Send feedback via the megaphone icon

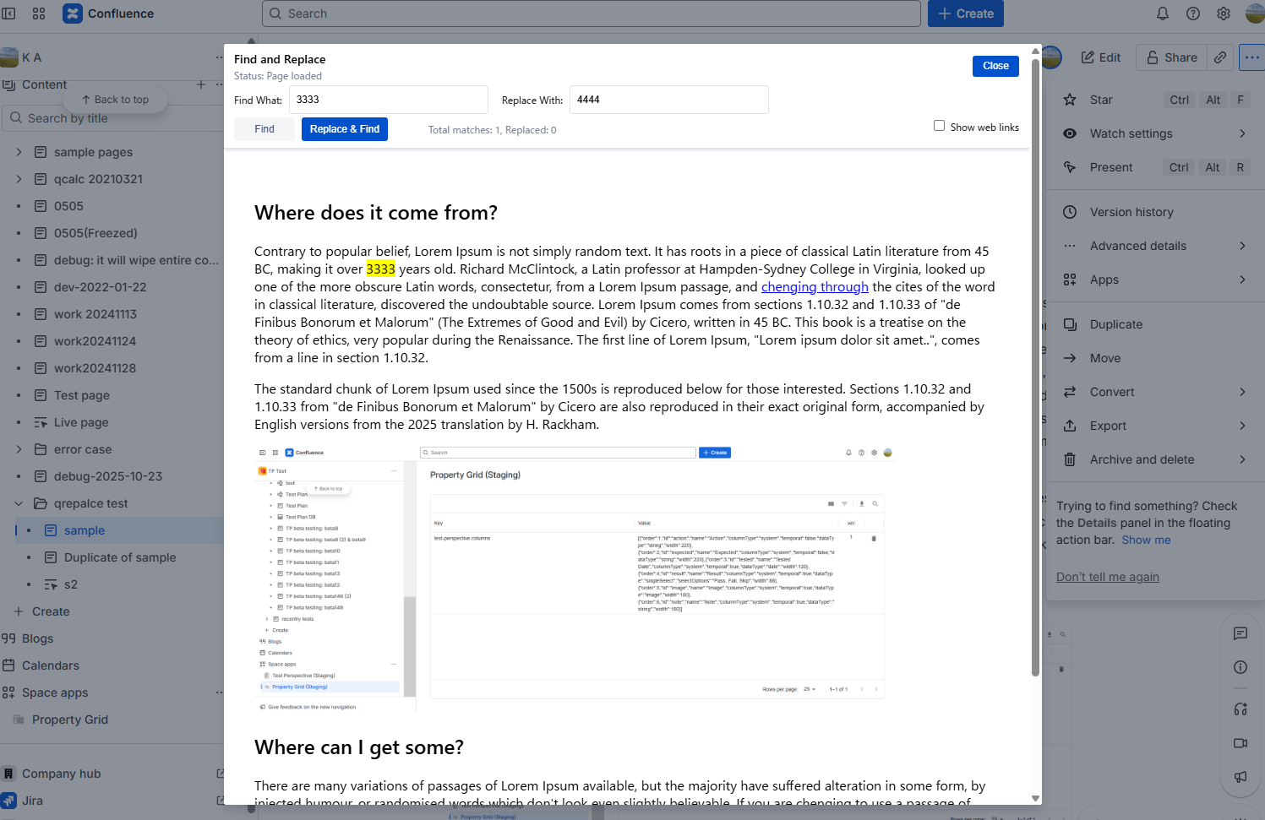(1240, 777)
